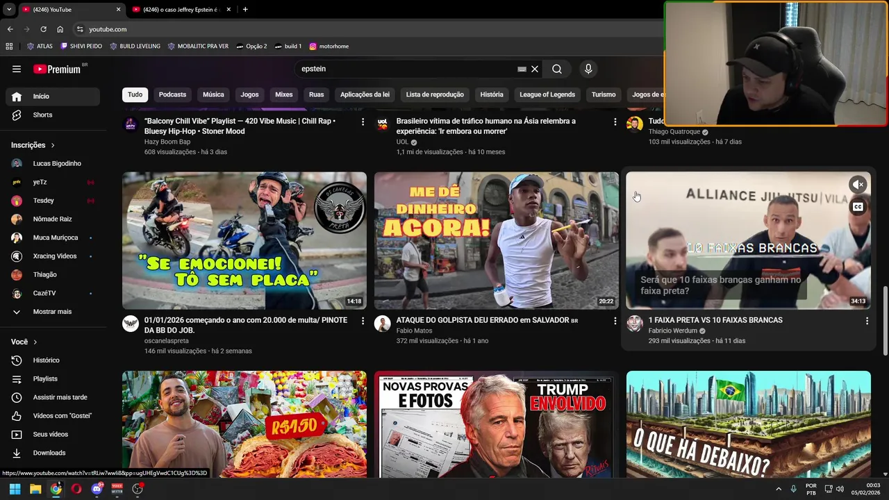The image size is (889, 500).
Task: Open the on-screen keyboard icon in search box
Action: [522, 69]
